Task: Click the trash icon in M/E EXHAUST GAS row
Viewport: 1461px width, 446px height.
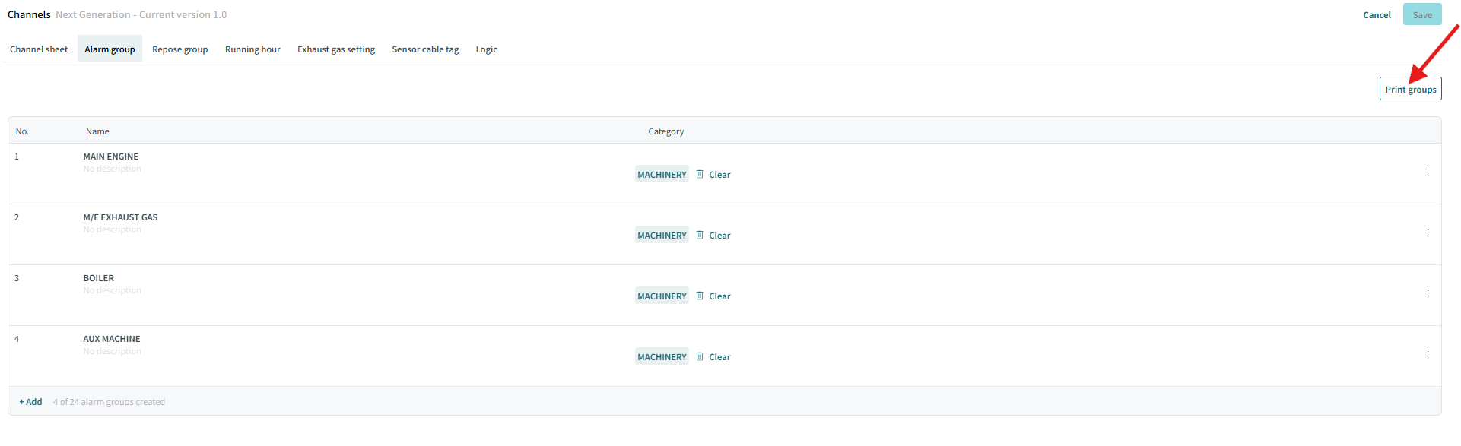Action: pyautogui.click(x=700, y=235)
